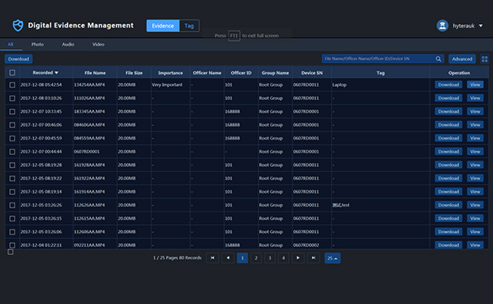The width and height of the screenshot is (493, 304).
Task: Open the 25 per page dropdown
Action: tap(332, 258)
